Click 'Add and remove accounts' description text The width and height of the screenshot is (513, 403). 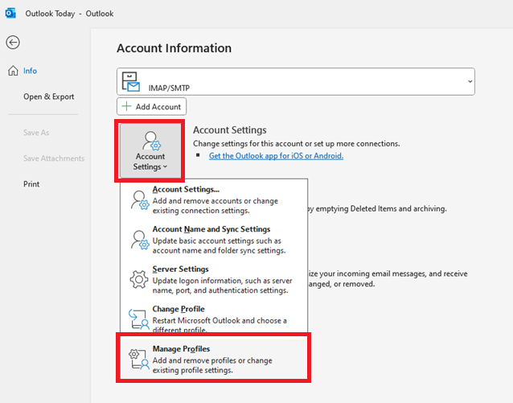(215, 206)
